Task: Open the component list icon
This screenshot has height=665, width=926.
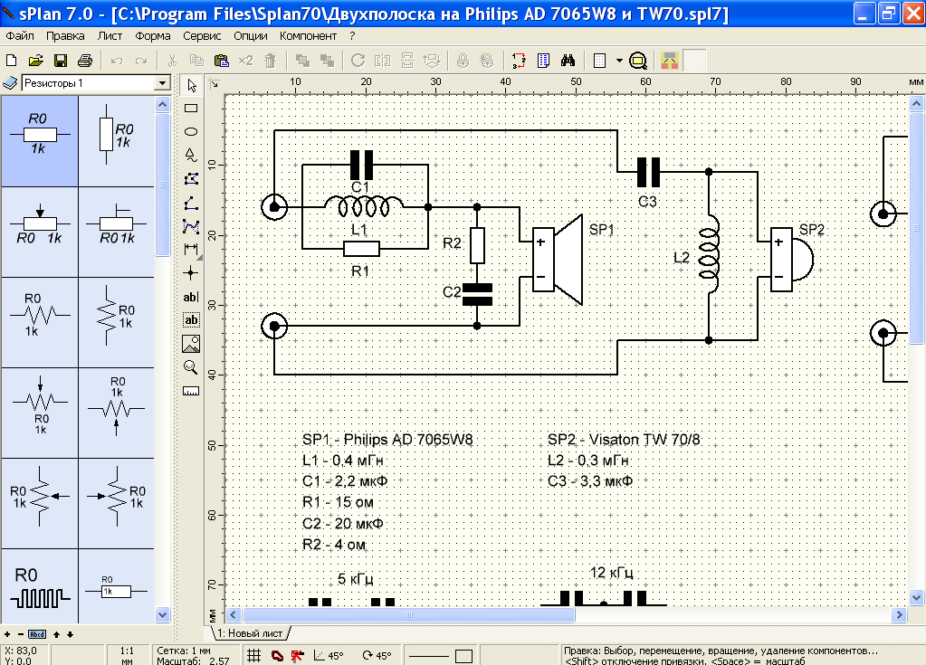Action: click(543, 61)
